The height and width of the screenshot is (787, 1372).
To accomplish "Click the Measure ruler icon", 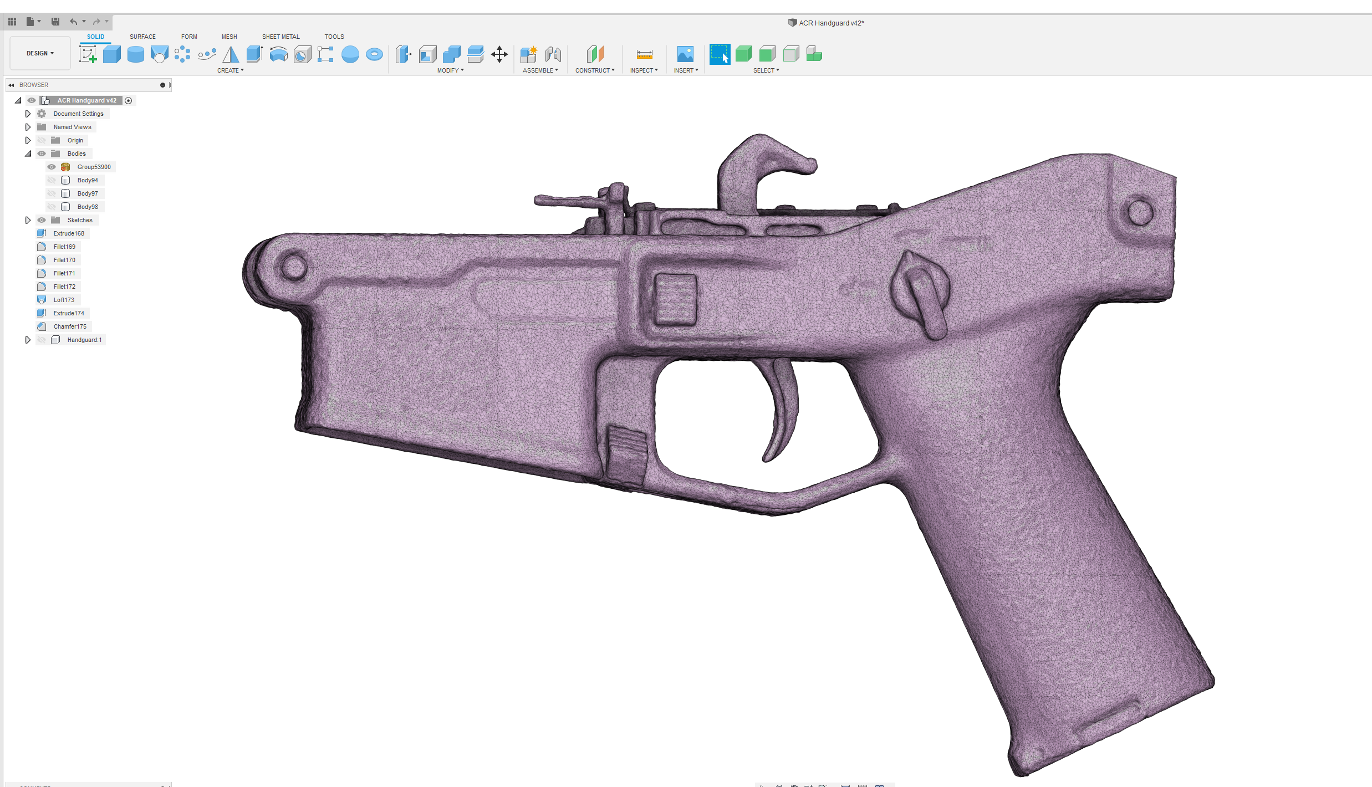I will click(644, 54).
